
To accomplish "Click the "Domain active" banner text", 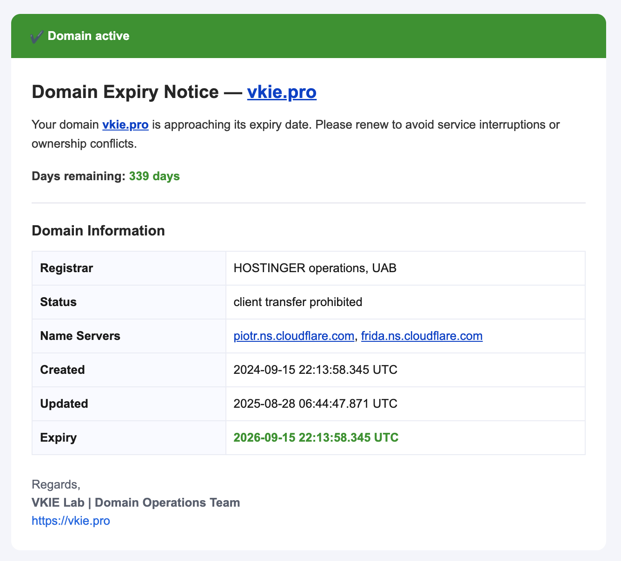I will (88, 36).
